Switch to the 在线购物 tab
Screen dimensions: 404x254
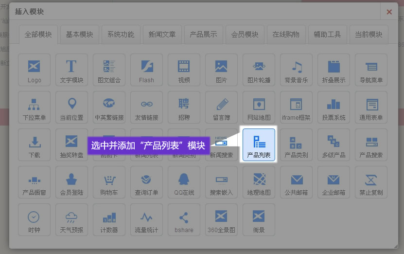[286, 35]
